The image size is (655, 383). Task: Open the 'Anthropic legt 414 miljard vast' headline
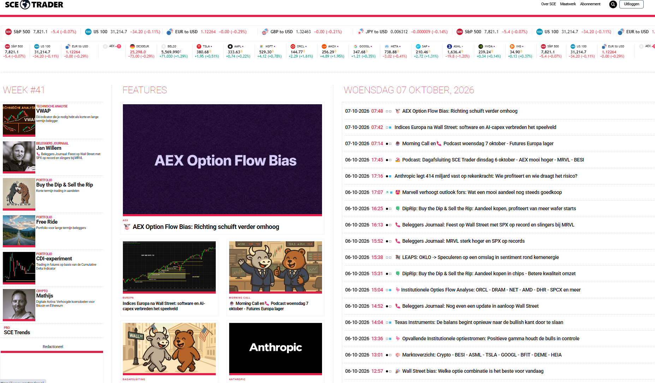[x=486, y=176]
